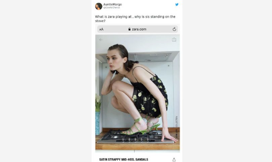Click the AuntieMargo display name
This screenshot has height=162, width=272.
(112, 4)
